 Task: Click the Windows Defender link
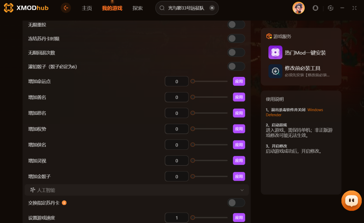click(x=294, y=112)
